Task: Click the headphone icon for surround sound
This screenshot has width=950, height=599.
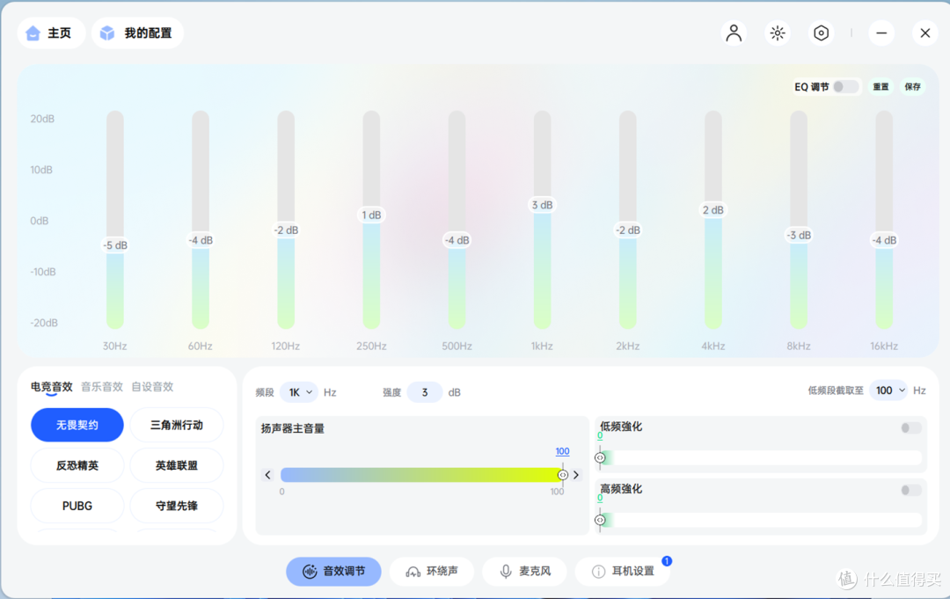Action: pyautogui.click(x=413, y=571)
